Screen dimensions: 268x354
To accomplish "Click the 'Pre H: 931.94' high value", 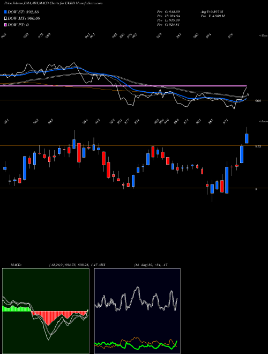I will point(168,16).
